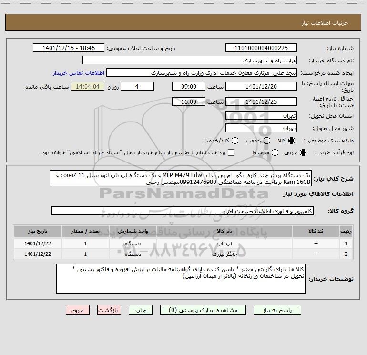This screenshot has width=367, height=355.
Task: Click the response deadline date 1401/12/20 field
Action: pyautogui.click(x=261, y=86)
